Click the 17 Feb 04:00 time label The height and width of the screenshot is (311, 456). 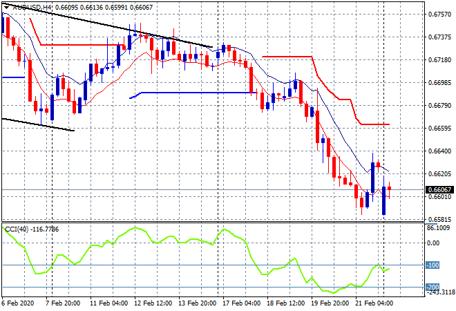click(x=241, y=303)
